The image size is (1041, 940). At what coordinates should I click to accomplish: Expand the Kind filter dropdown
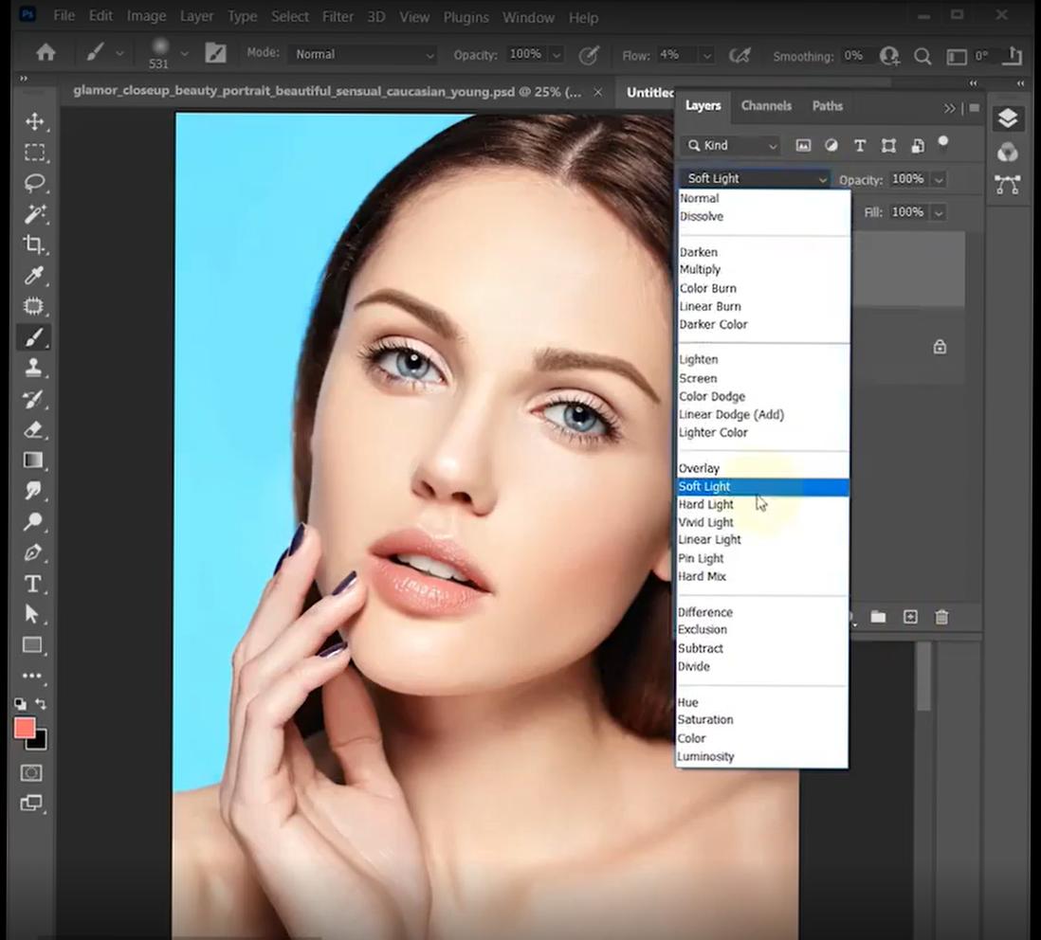(x=732, y=146)
